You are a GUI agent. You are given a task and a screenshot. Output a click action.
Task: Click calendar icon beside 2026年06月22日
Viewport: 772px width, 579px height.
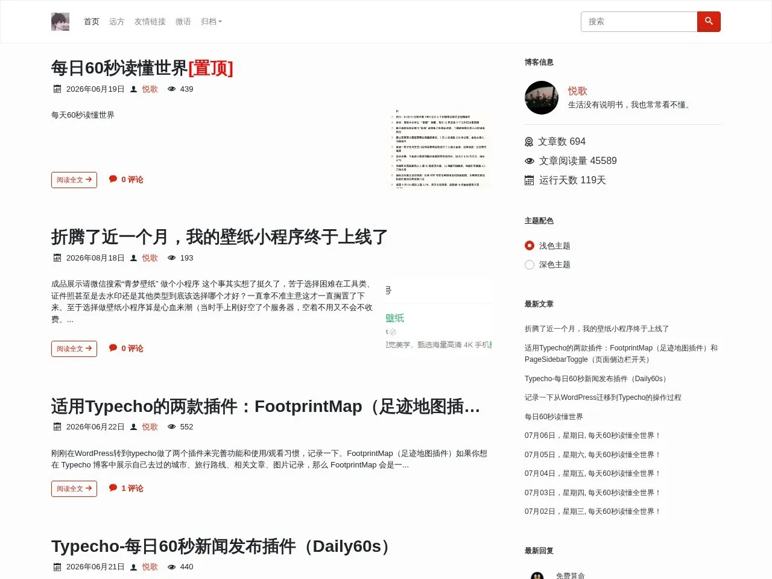pos(57,427)
